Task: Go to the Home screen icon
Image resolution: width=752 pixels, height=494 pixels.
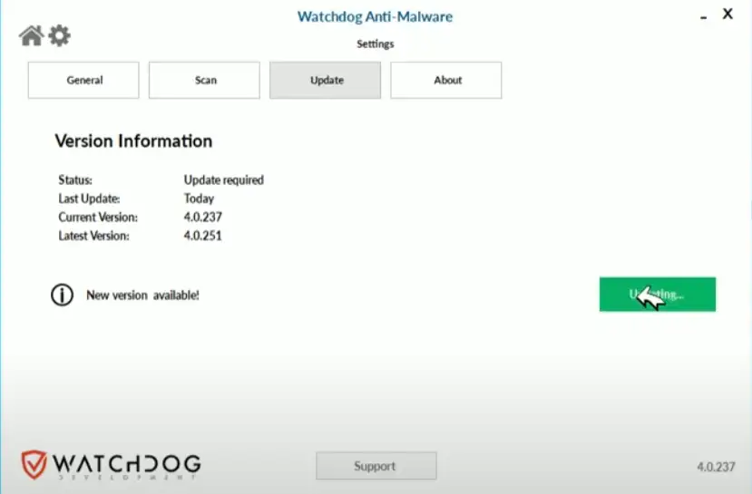Action: [x=31, y=35]
